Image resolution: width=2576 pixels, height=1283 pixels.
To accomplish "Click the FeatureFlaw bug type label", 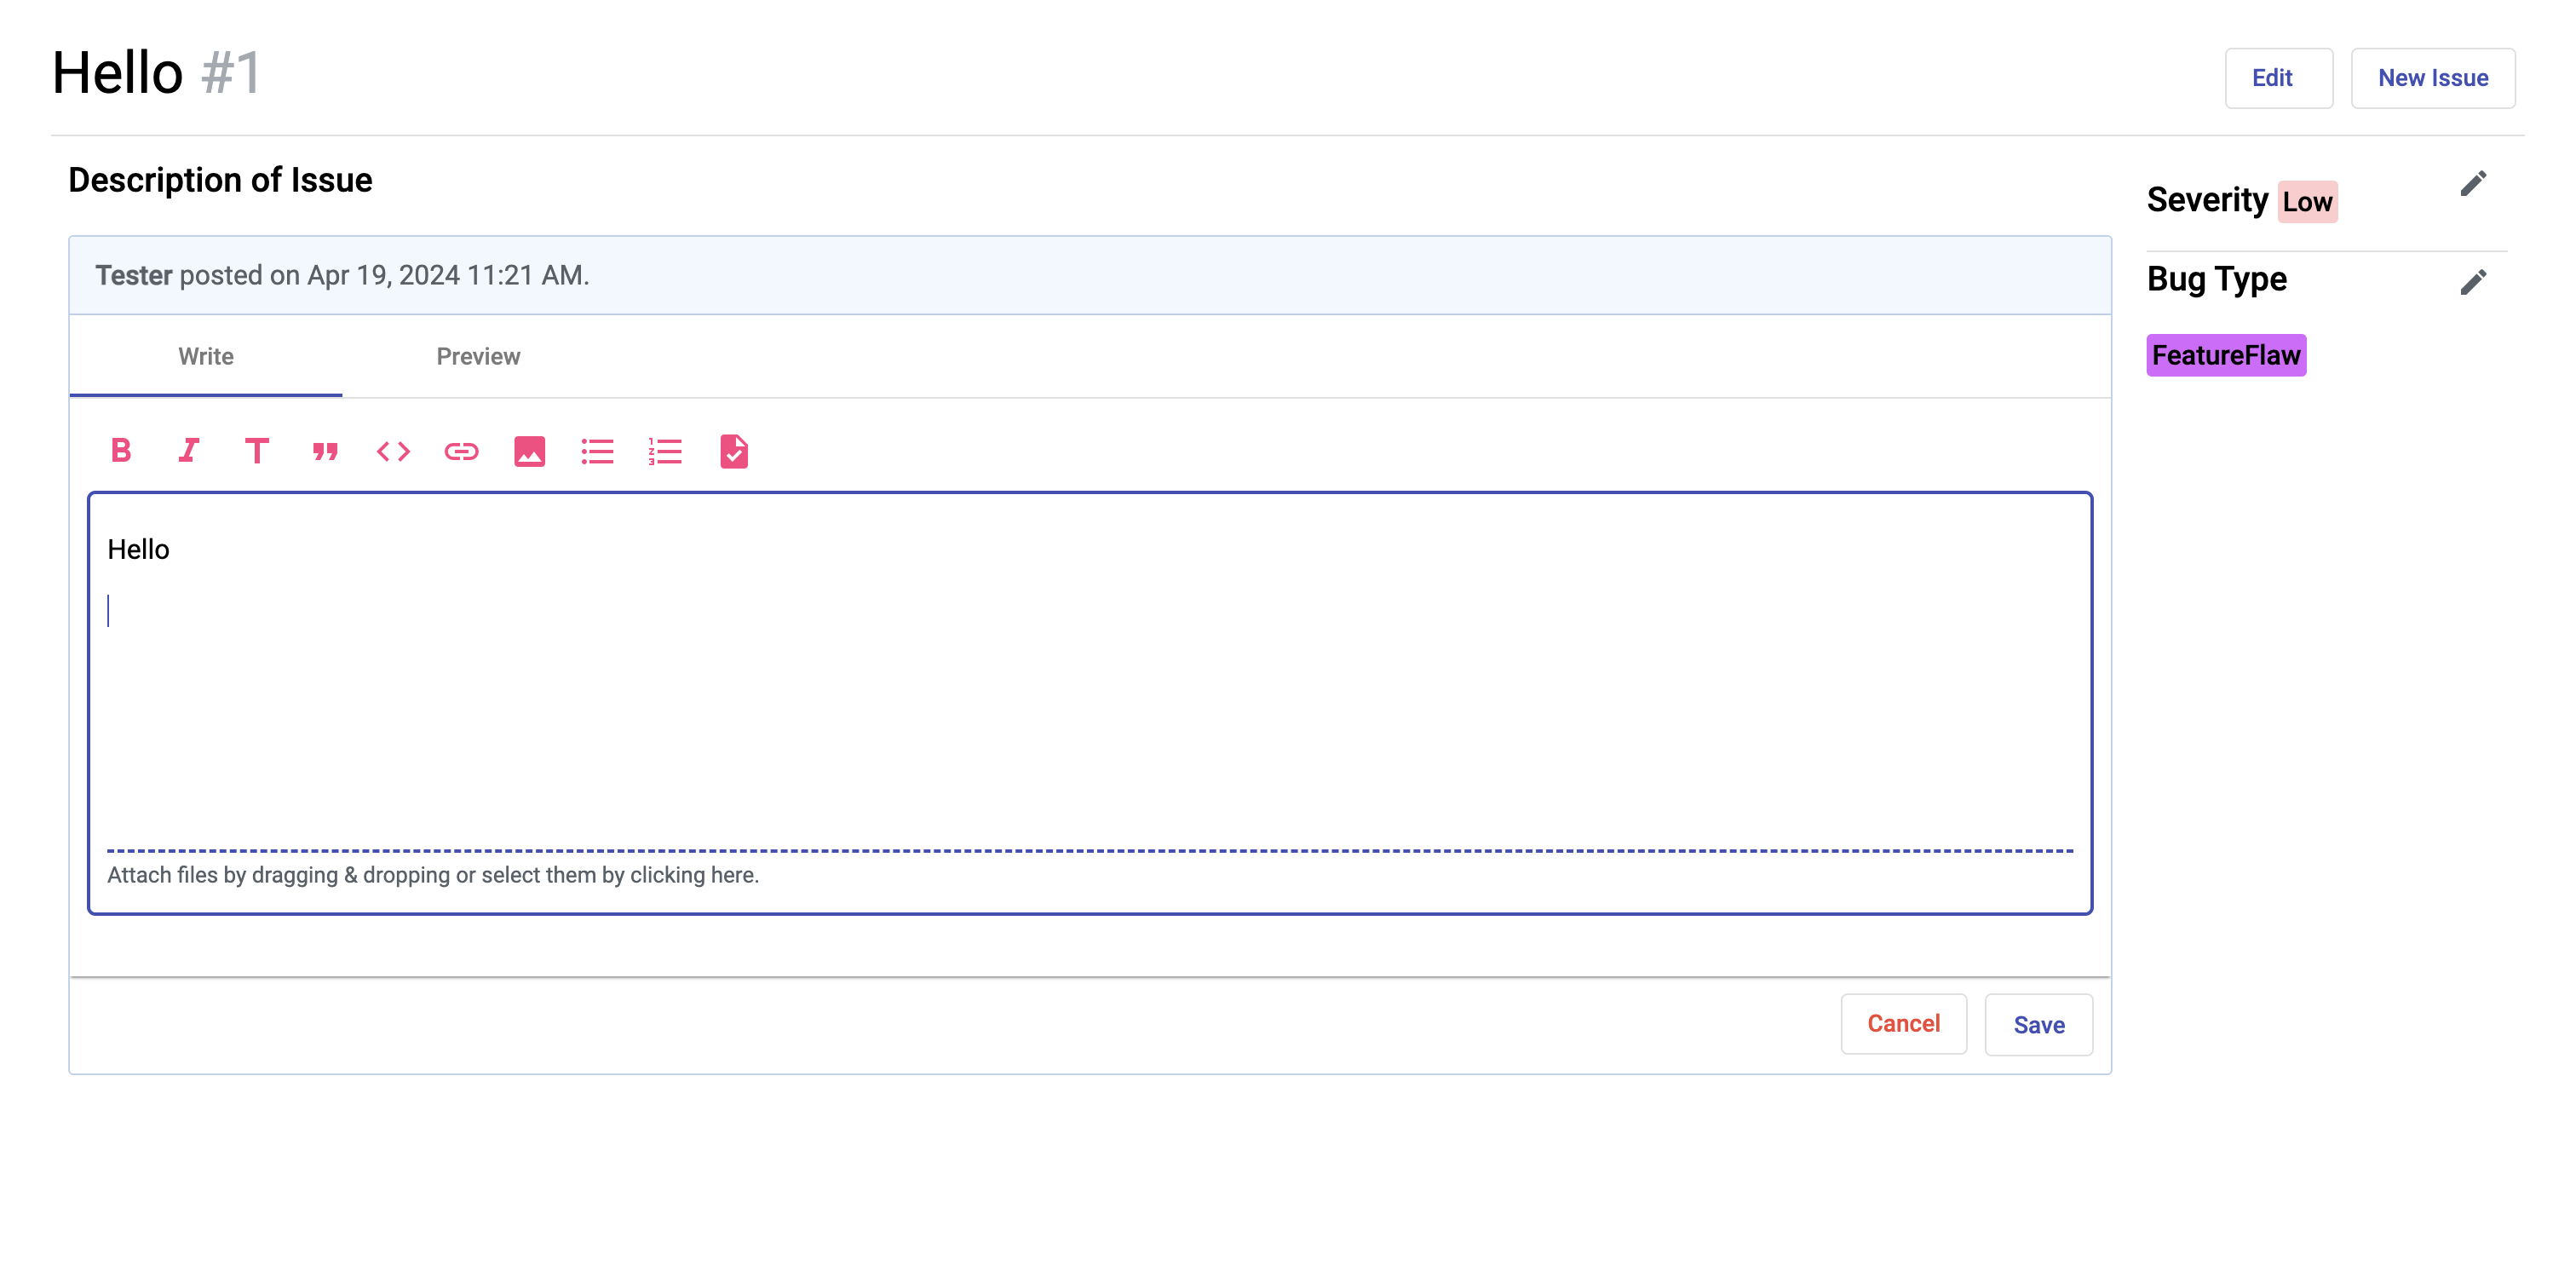I will [2225, 356].
